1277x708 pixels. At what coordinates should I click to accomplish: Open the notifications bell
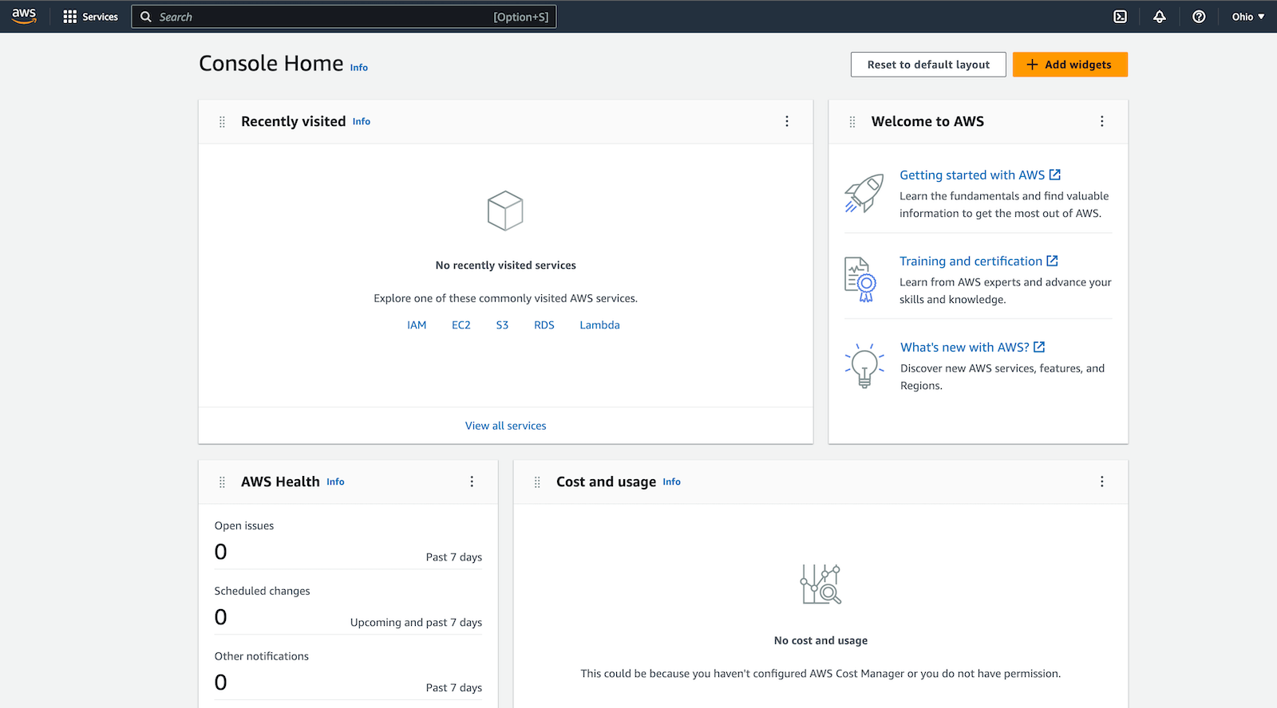(1160, 17)
